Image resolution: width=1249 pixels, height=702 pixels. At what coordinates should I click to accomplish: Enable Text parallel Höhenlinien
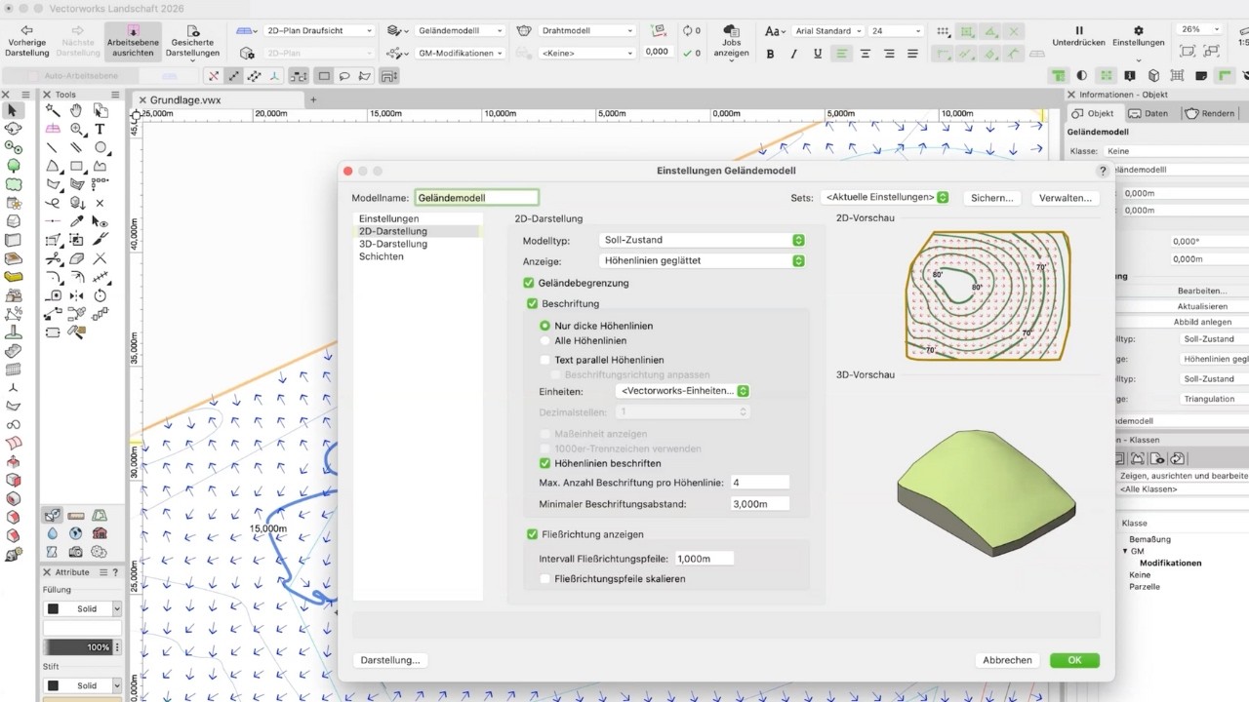pyautogui.click(x=545, y=360)
